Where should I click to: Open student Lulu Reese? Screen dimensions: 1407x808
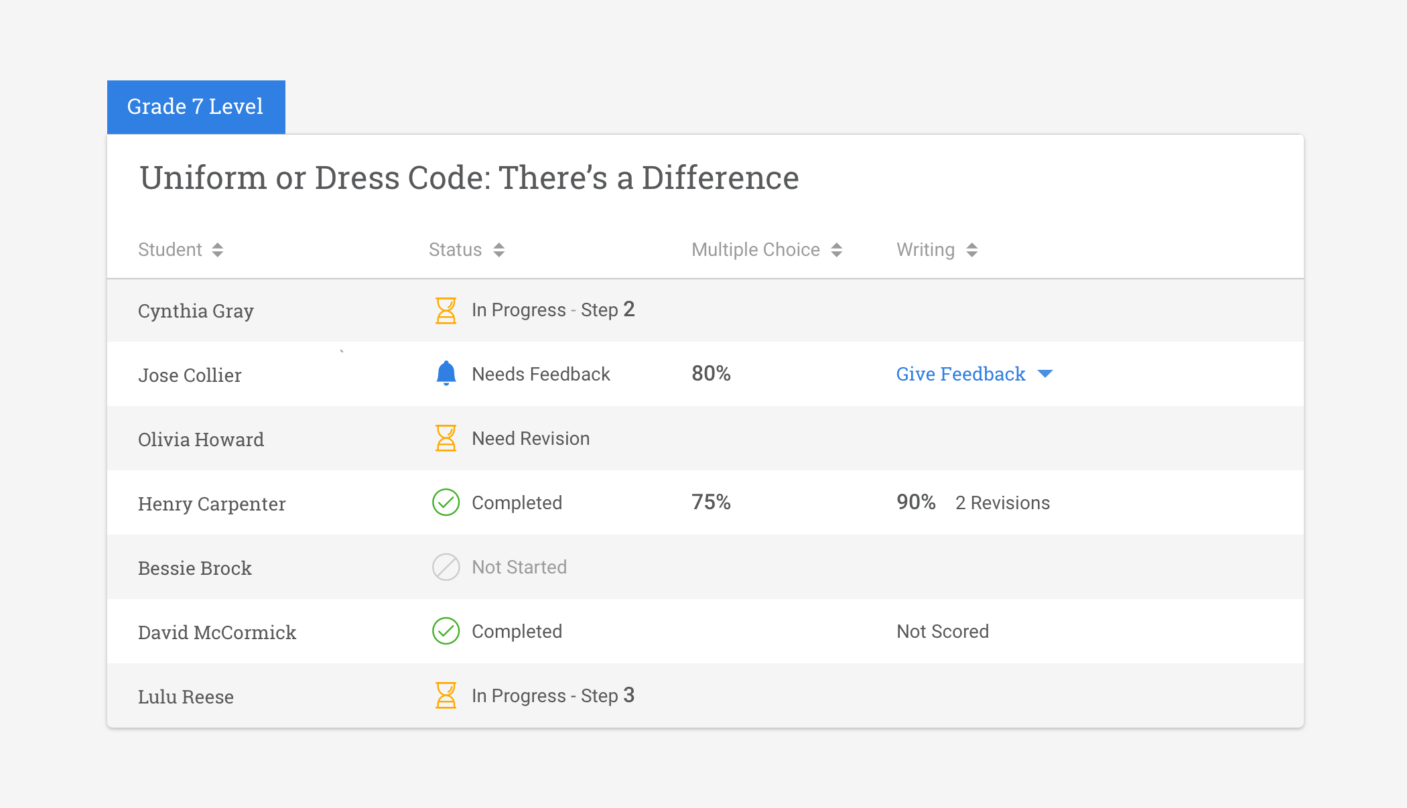pyautogui.click(x=186, y=697)
